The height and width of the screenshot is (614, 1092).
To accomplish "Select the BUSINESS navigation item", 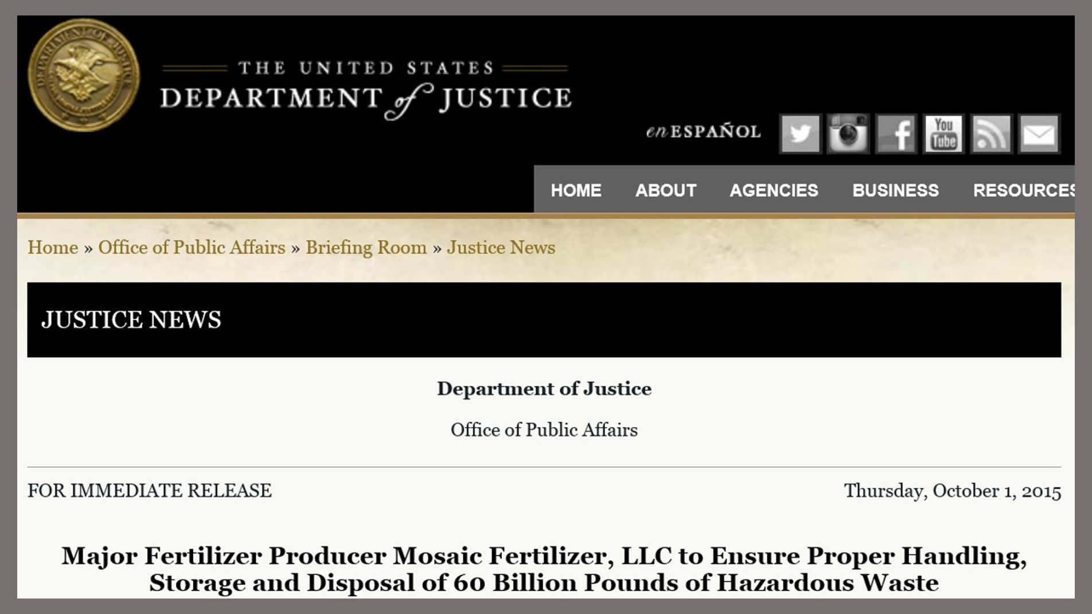I will tap(895, 190).
